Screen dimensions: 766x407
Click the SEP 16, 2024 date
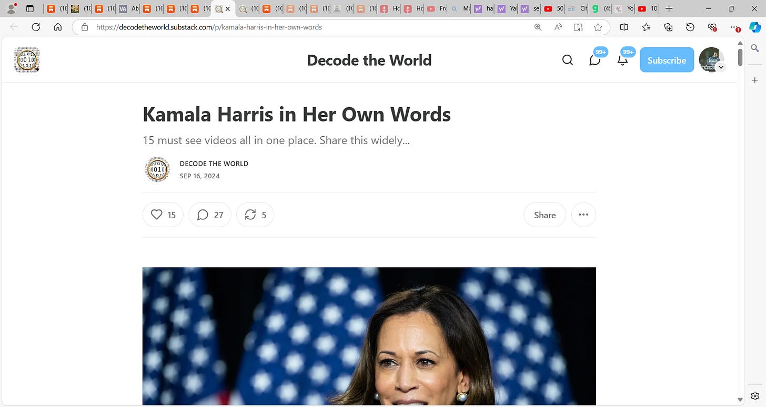click(200, 176)
